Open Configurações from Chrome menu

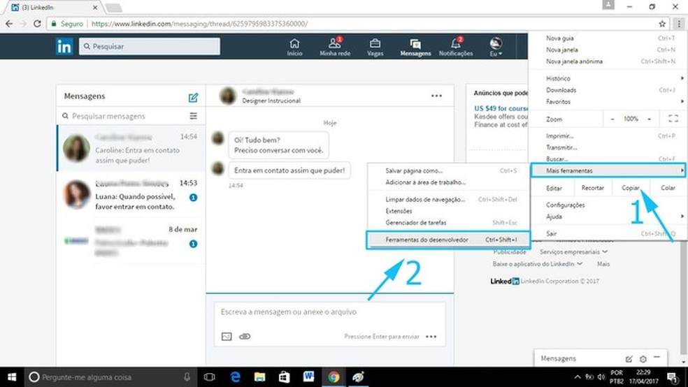click(608, 205)
